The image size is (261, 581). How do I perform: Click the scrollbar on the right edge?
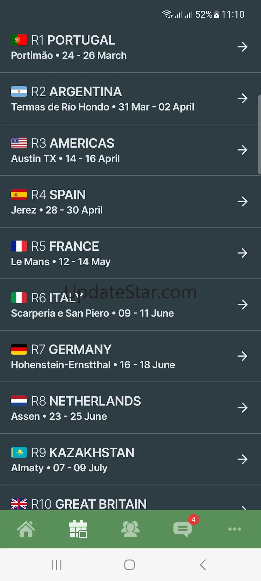[x=259, y=134]
